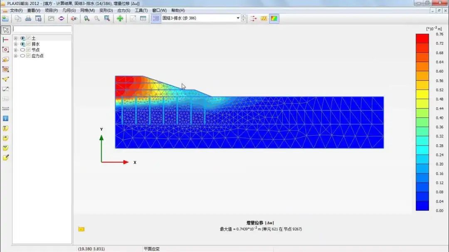449x252 pixels.
Task: Uncheck the 排水 checkbox
Action: click(28, 44)
